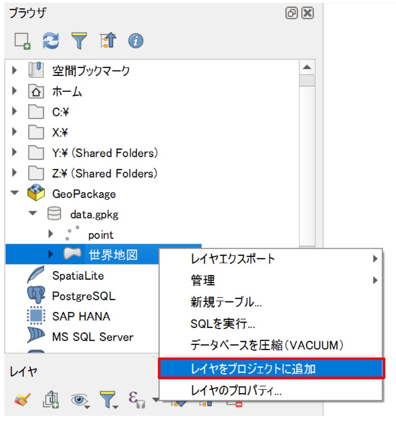Expand the Z:¥ (Shared Folders) node

15,173
